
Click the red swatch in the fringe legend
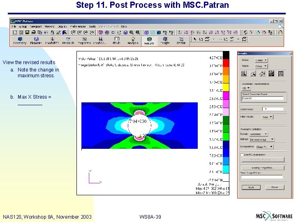pos(226,63)
